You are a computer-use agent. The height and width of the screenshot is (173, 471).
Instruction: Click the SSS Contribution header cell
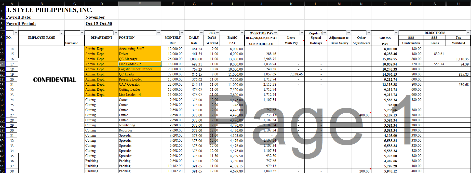(x=411, y=40)
